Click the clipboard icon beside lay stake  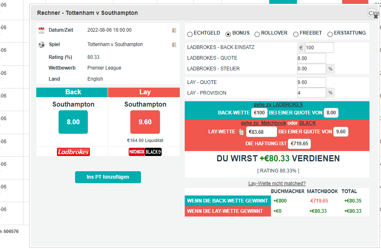[x=241, y=132]
